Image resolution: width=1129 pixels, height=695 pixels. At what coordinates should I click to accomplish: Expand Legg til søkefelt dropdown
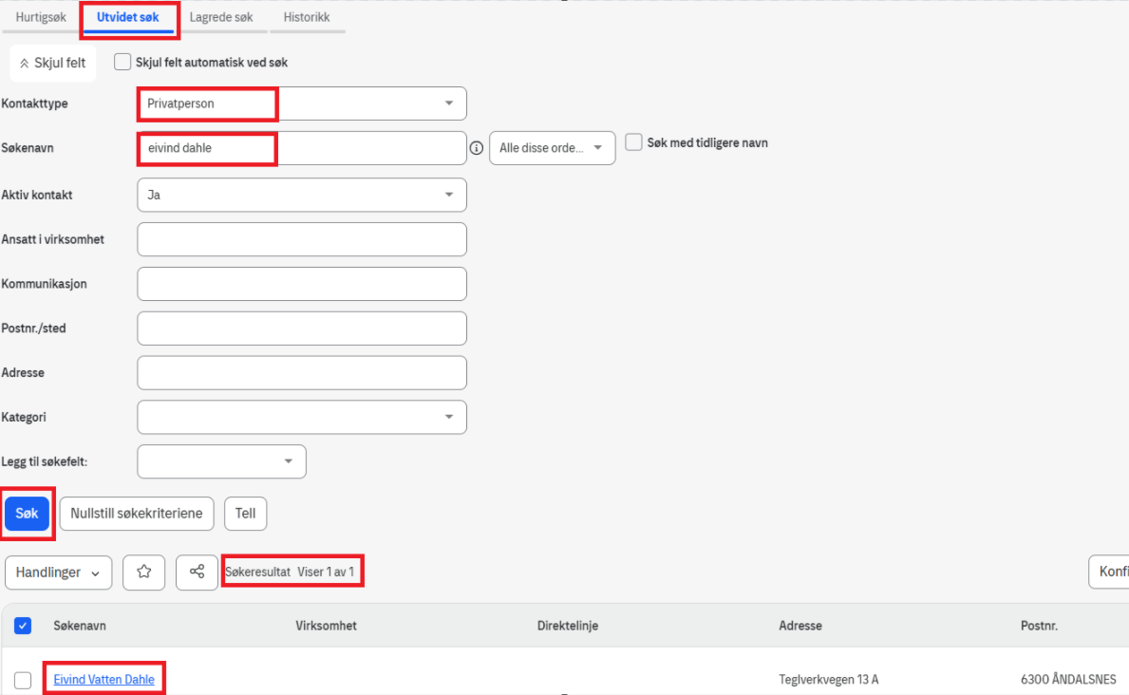[x=289, y=461]
